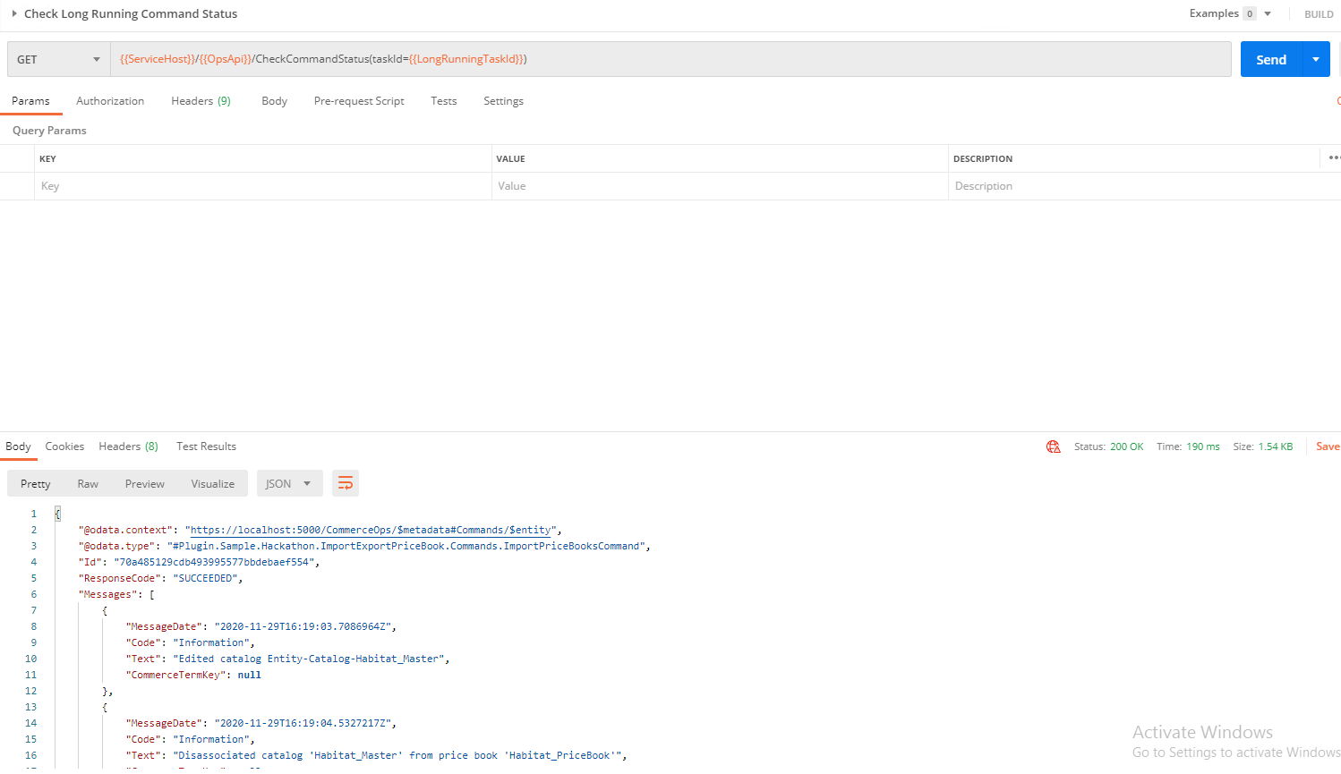The image size is (1341, 774).
Task: Click the DESCRIPTION column header
Action: tap(983, 158)
